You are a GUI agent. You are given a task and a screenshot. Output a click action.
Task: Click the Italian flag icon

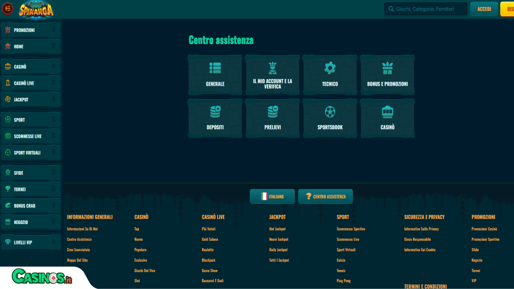click(264, 196)
